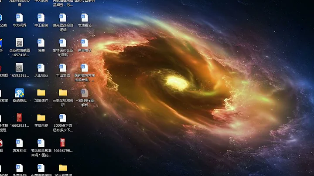Viewport: 314px width, 176px height.
Task: Open the 华为问界 document
Action: (20, 18)
